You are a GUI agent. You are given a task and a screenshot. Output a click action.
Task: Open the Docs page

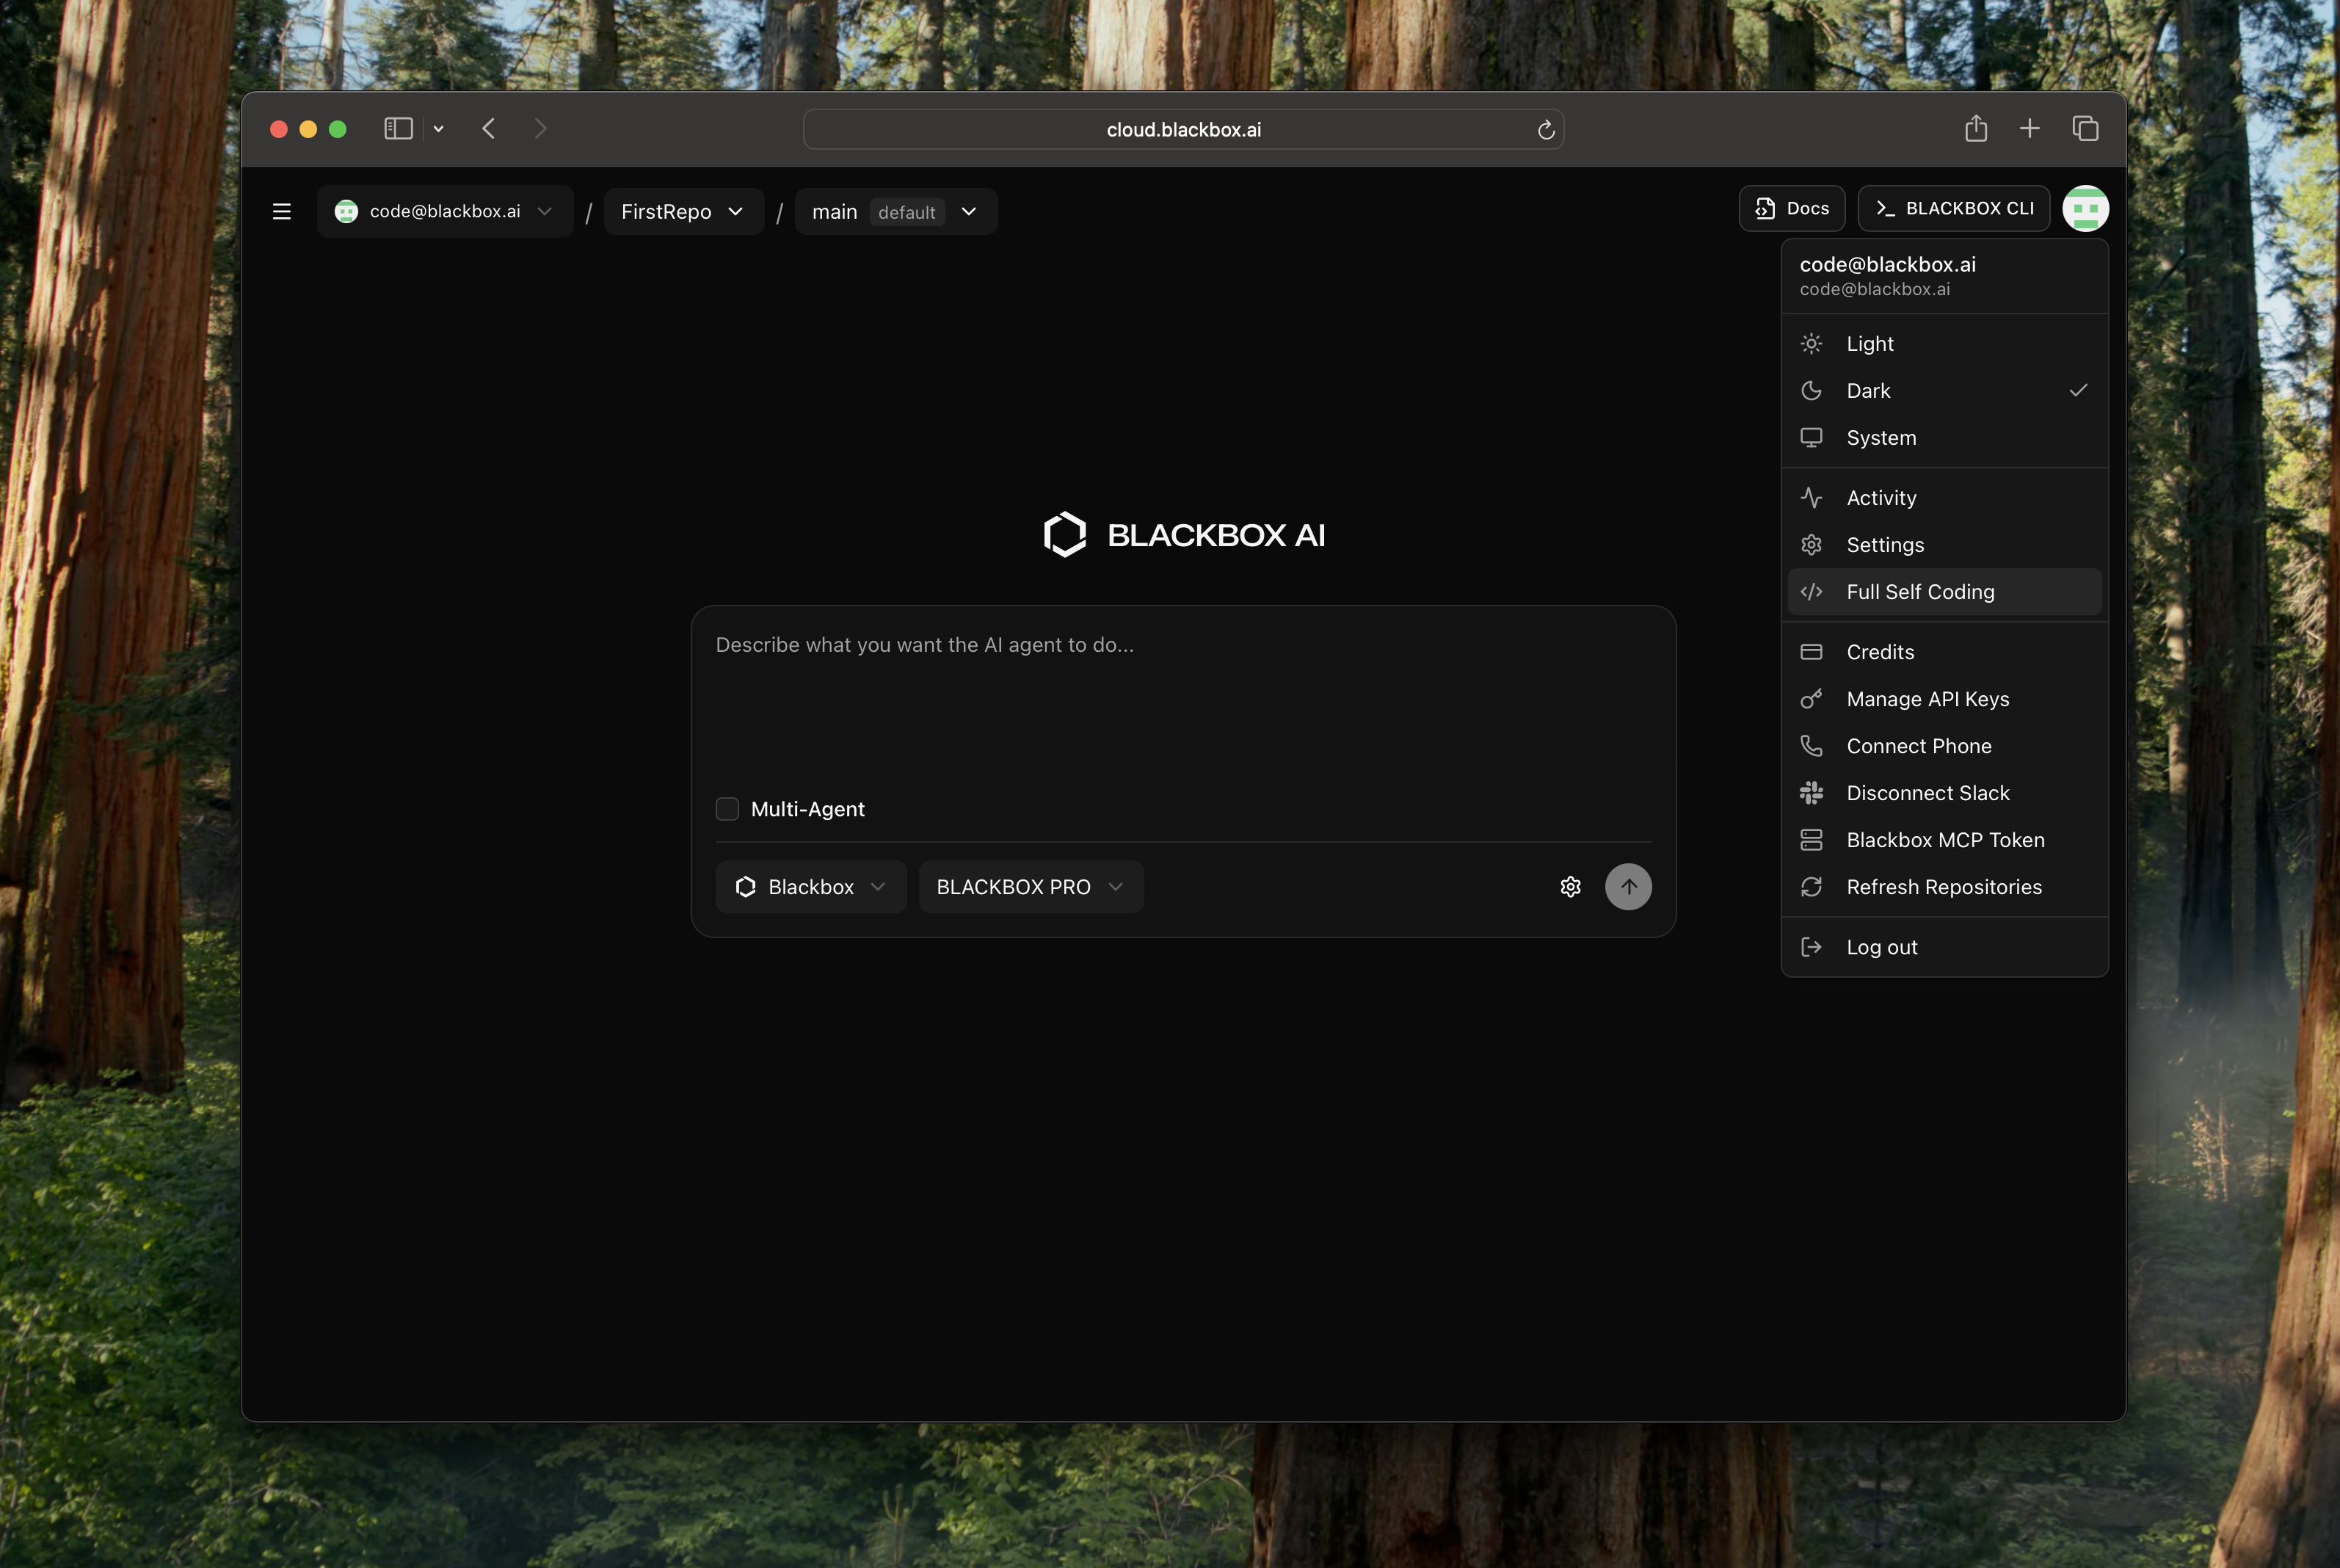pyautogui.click(x=1790, y=208)
